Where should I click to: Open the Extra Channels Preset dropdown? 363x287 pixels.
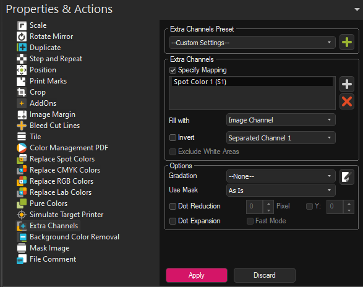(252, 43)
